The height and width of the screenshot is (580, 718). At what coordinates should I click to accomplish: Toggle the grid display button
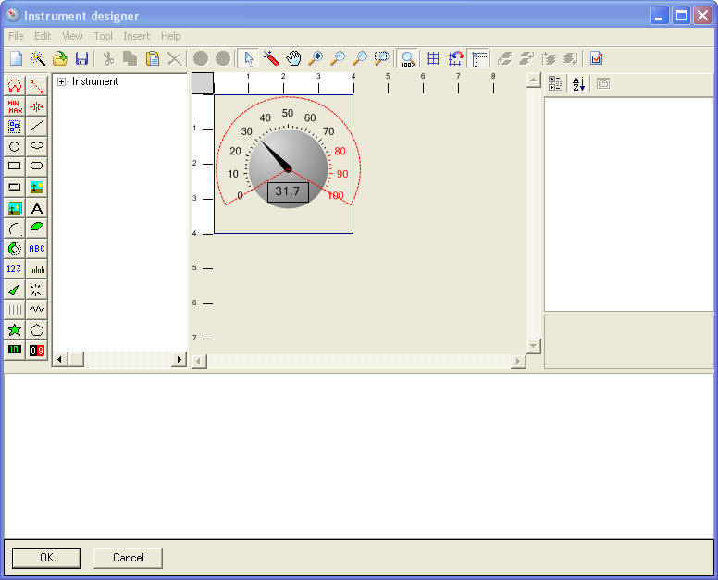click(x=433, y=58)
